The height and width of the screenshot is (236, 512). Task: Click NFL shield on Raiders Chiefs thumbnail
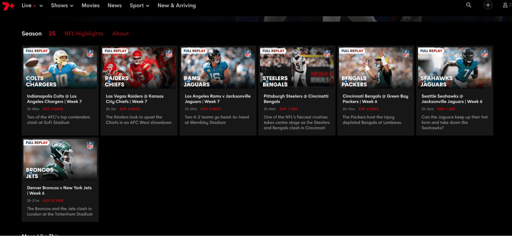168,54
